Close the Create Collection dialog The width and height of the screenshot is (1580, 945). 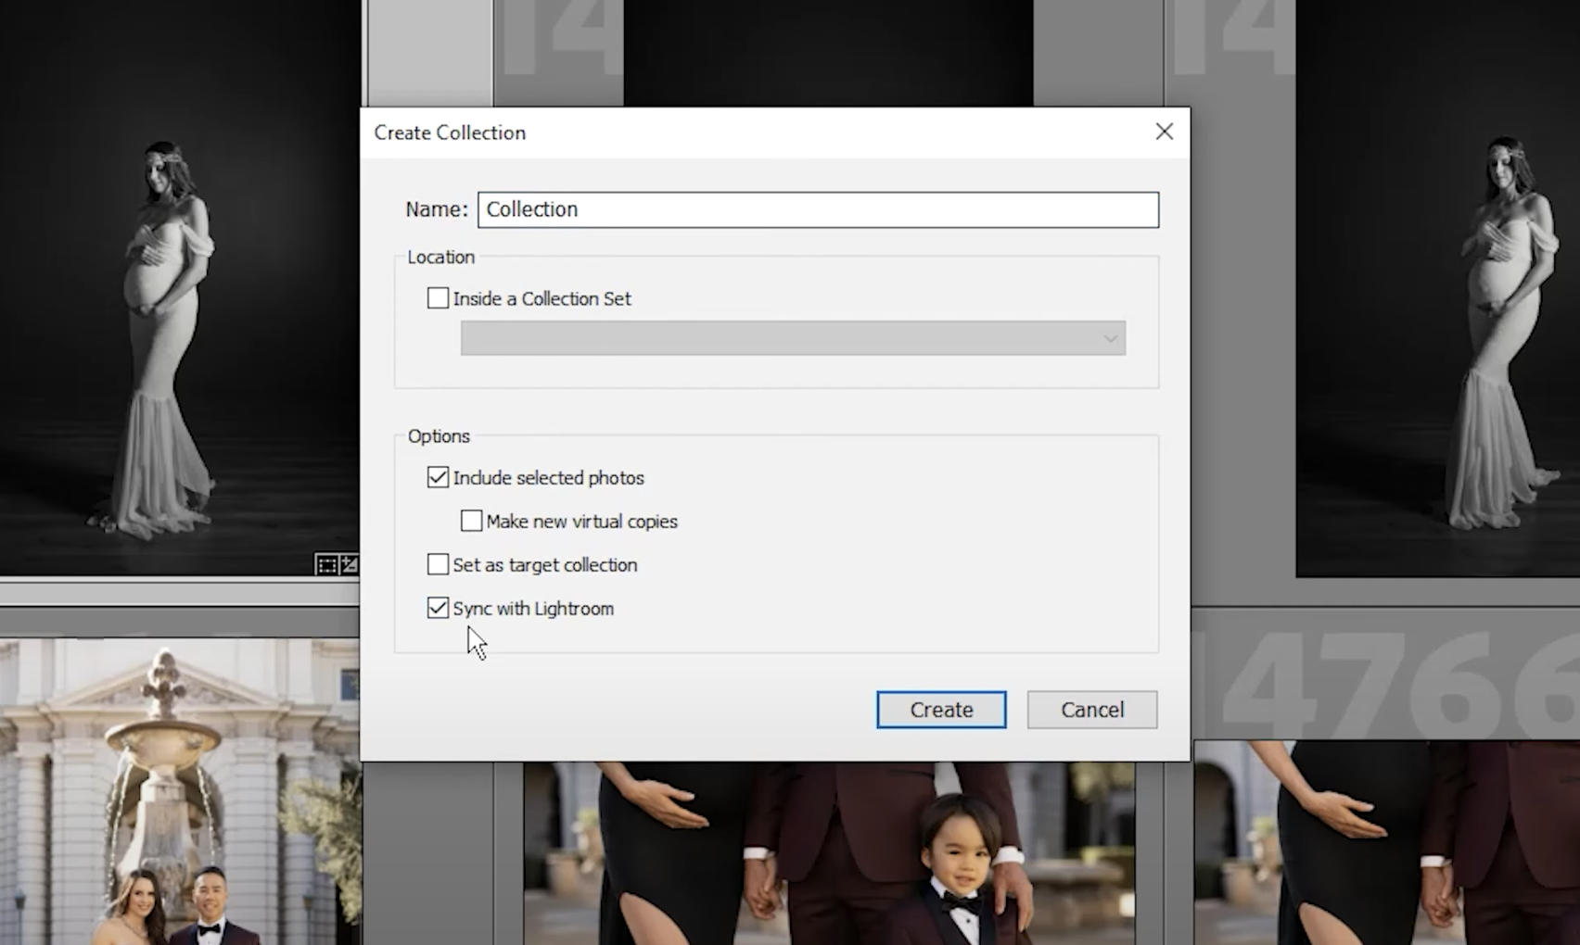(1164, 132)
